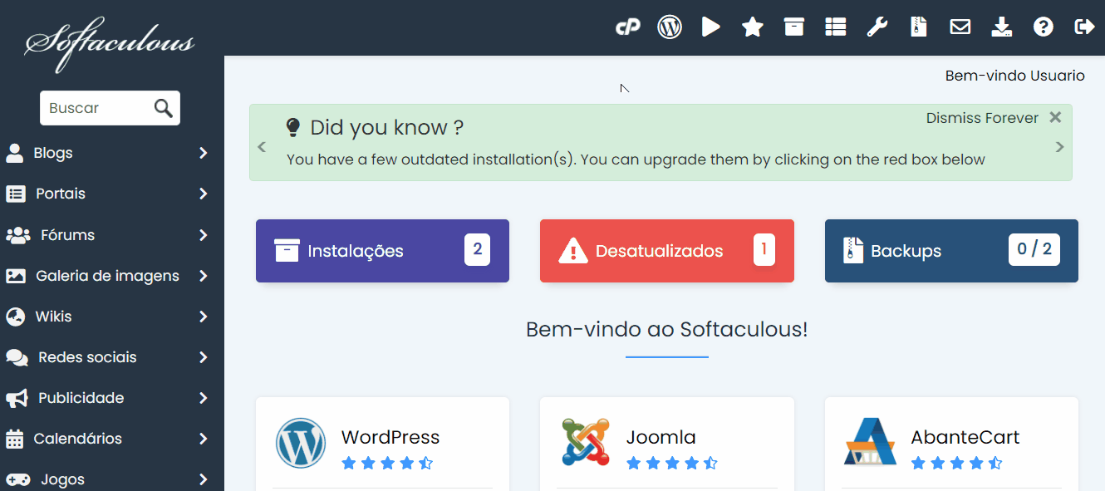Click the WordPress star rating

(387, 464)
